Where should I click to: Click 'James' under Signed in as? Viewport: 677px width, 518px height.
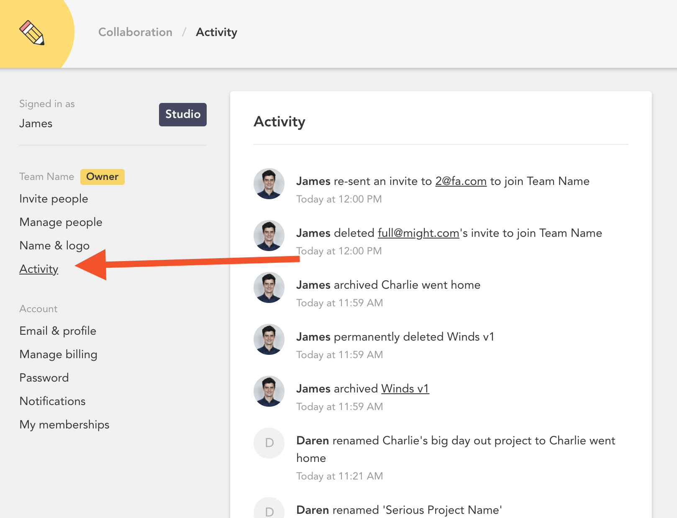36,123
